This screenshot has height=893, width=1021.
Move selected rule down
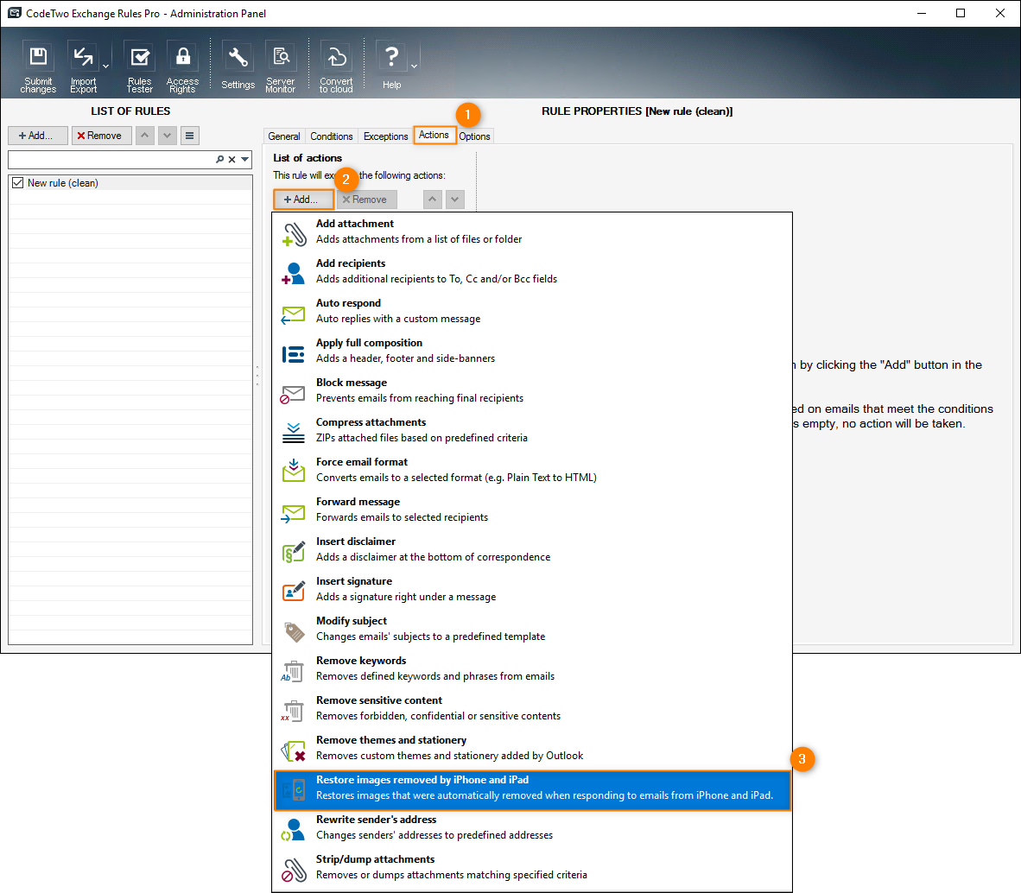[x=168, y=136]
